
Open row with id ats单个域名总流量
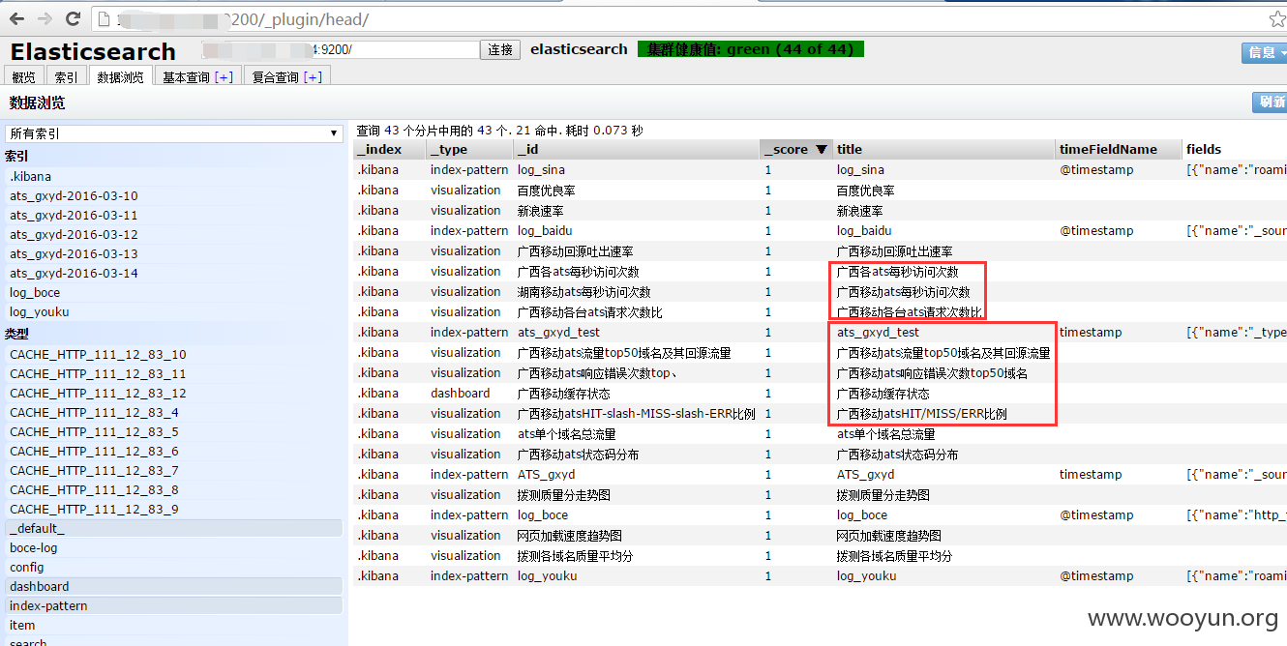(x=821, y=434)
